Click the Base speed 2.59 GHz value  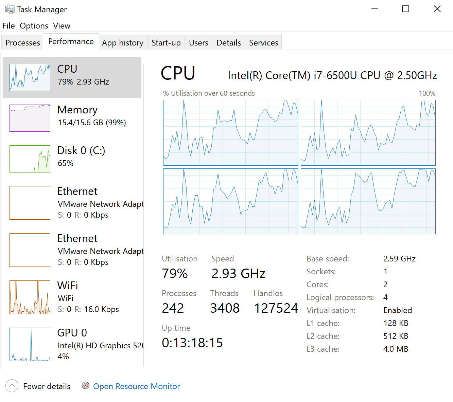399,259
